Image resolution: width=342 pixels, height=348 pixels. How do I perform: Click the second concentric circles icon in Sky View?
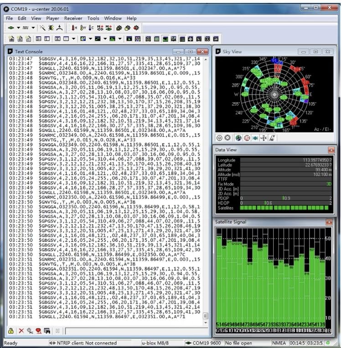(x=228, y=138)
